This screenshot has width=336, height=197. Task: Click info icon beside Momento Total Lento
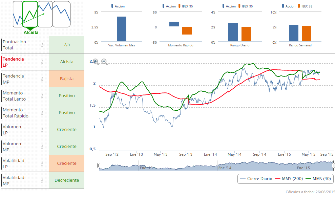point(42,96)
